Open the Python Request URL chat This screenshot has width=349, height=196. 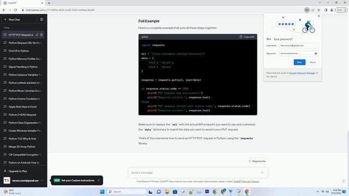click(23, 42)
